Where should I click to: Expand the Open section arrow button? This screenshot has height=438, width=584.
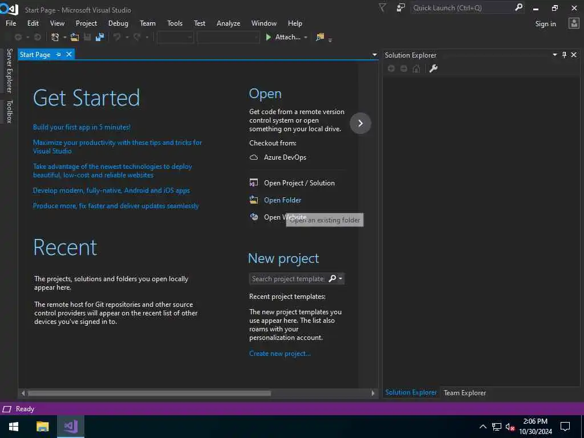(360, 123)
